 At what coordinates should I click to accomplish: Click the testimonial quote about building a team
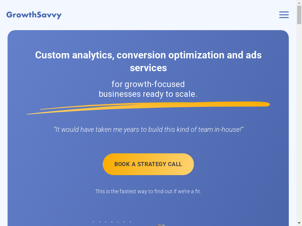148,130
